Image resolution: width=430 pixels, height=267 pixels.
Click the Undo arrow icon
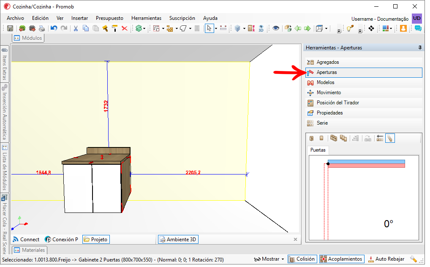pyautogui.click(x=54, y=29)
